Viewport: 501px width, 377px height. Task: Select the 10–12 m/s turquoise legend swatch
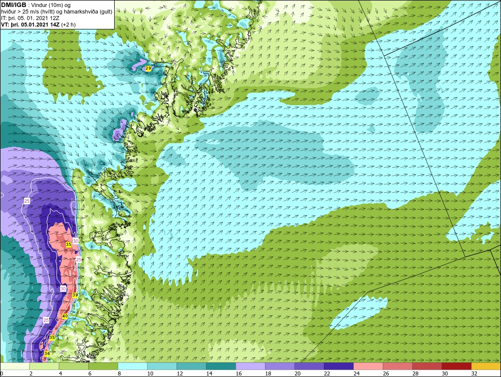pyautogui.click(x=162, y=366)
